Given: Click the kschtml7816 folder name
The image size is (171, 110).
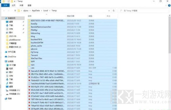Looking at the screenshot, I should 36,39.
